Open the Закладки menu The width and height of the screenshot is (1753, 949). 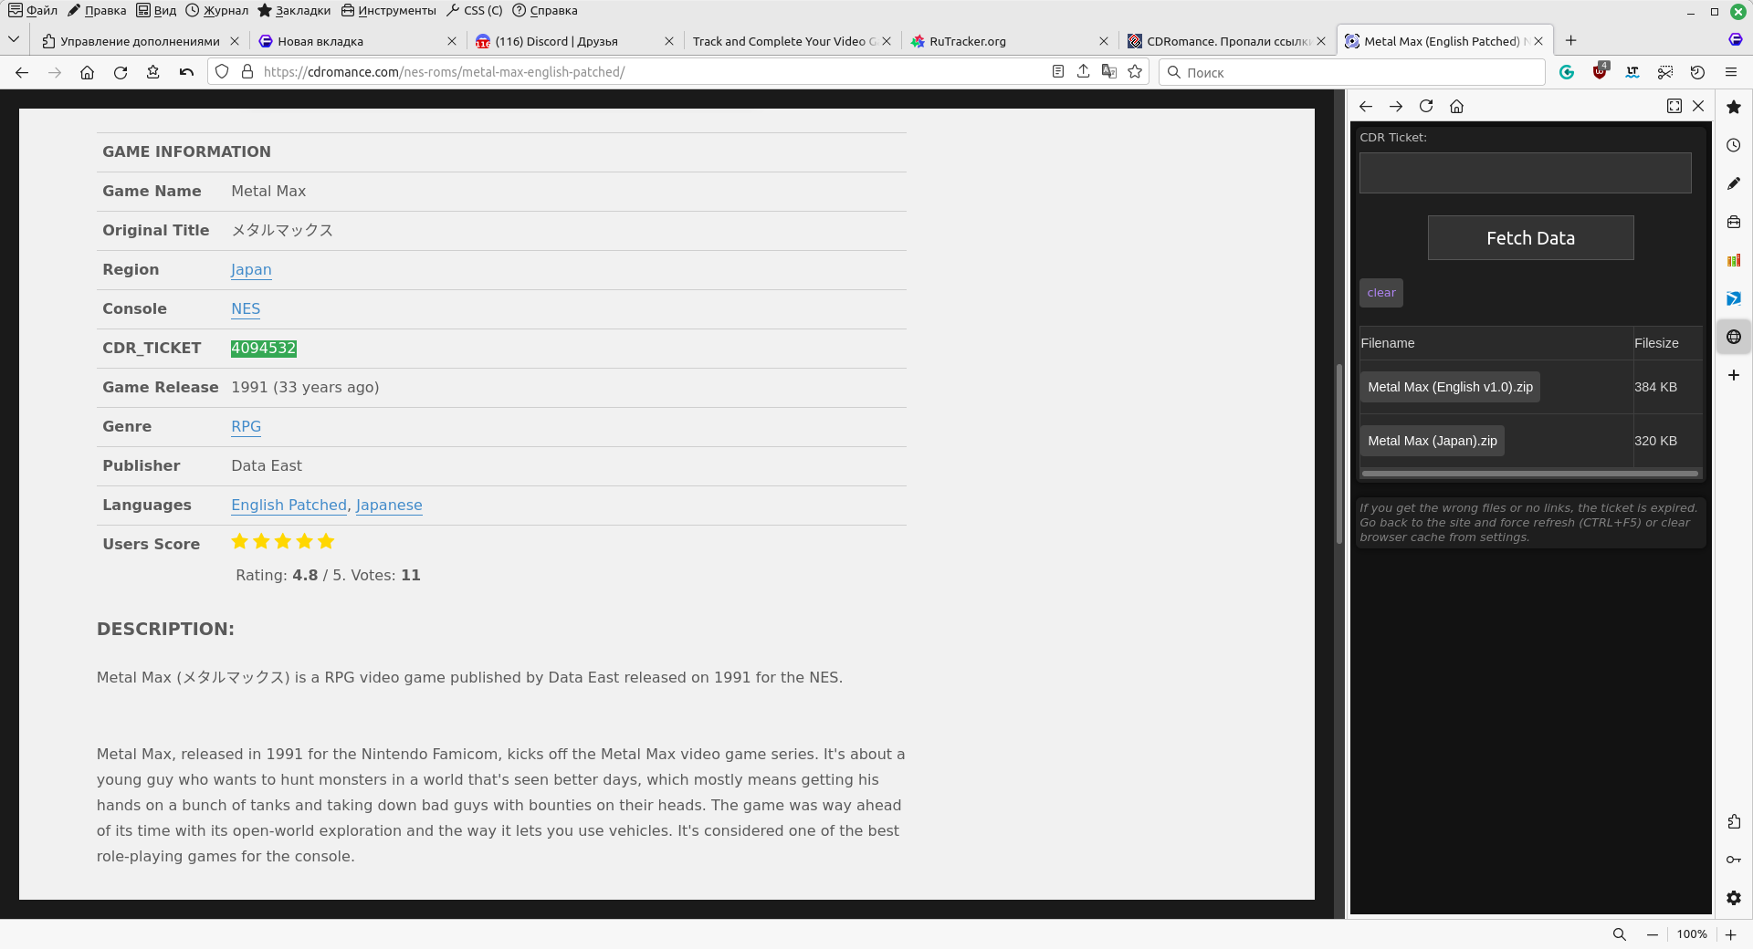pyautogui.click(x=294, y=11)
